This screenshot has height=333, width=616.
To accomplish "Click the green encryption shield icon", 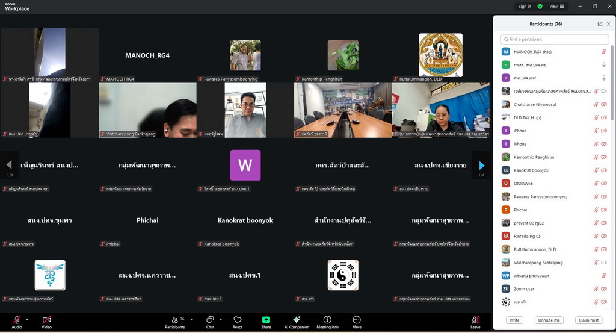I will [x=540, y=7].
